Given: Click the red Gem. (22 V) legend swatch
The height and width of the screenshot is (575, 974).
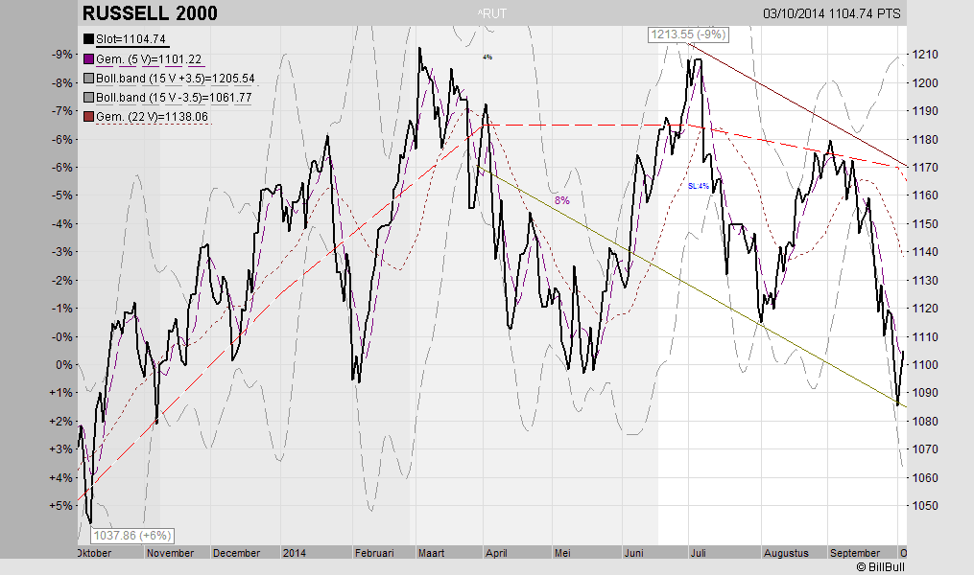Looking at the screenshot, I should coord(88,117).
